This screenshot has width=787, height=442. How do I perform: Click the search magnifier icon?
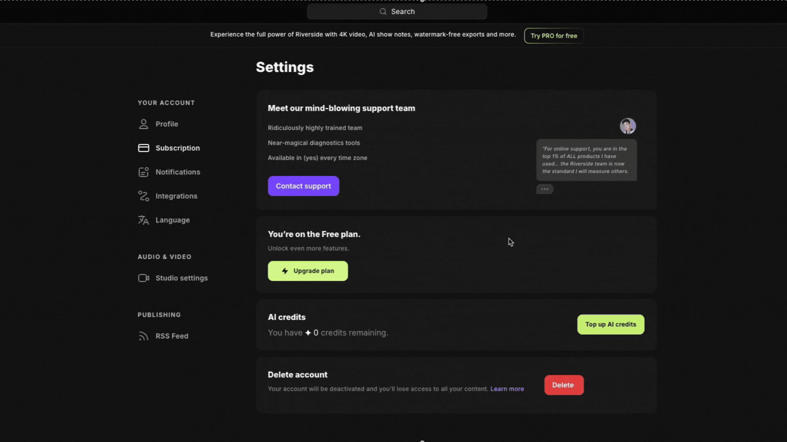[x=383, y=12]
